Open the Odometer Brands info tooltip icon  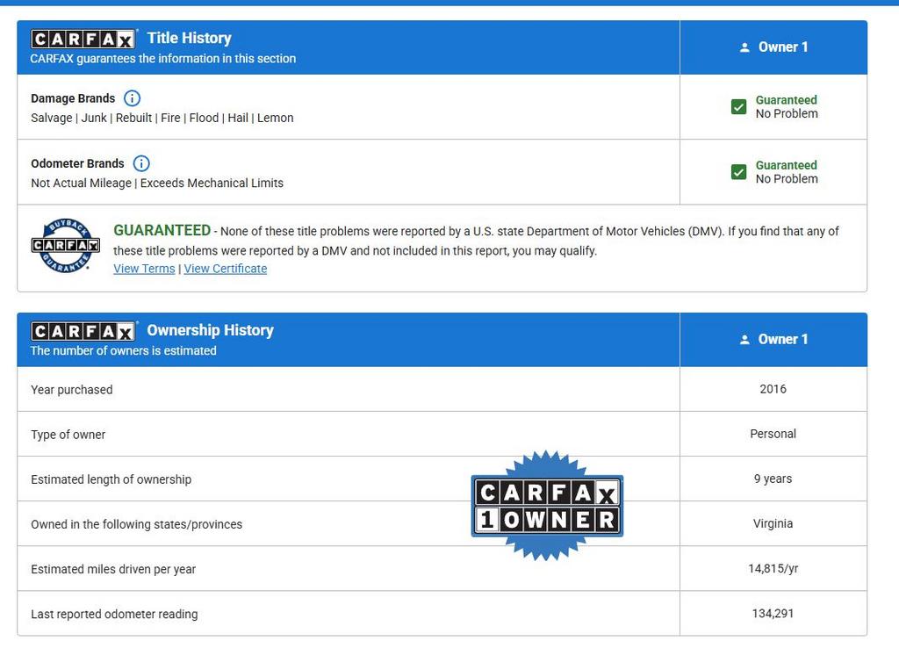point(141,163)
